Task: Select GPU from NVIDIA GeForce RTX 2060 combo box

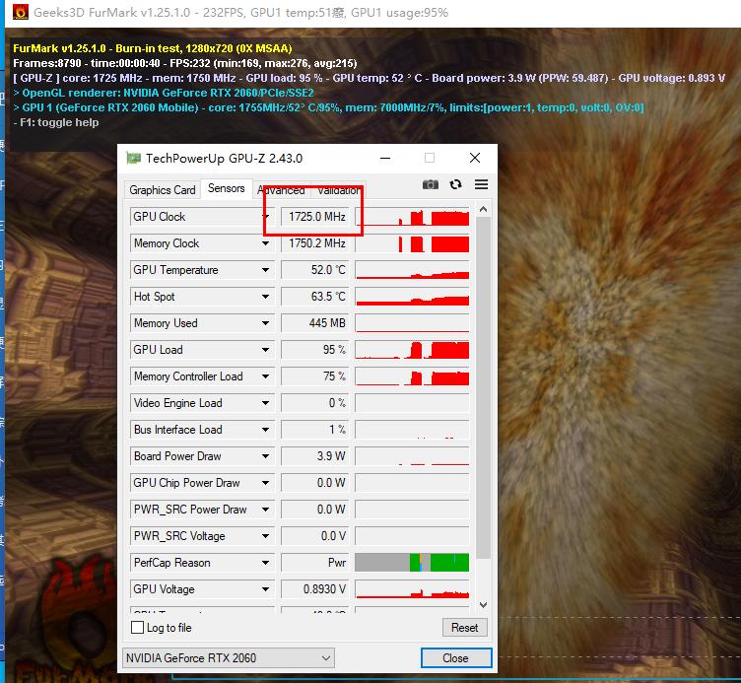Action: (x=229, y=658)
